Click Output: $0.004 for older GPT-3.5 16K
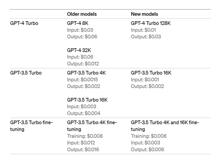222x163 pixels. coord(83,113)
